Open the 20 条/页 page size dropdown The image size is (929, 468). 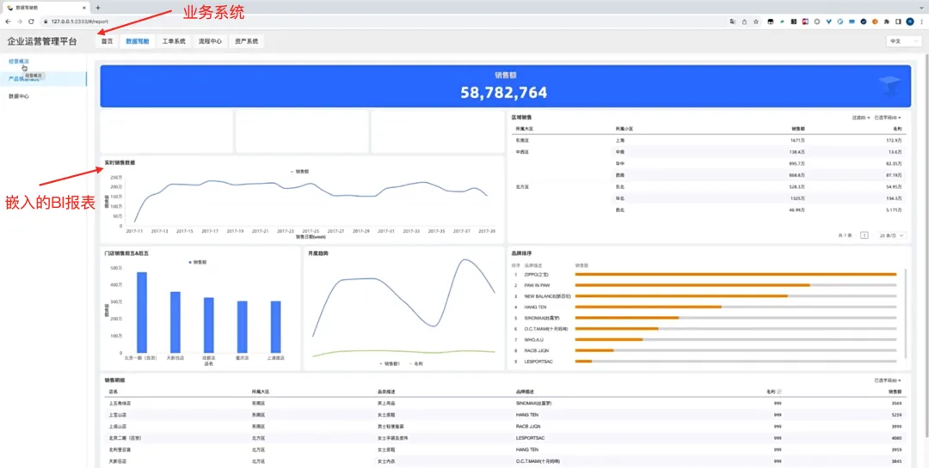click(x=892, y=235)
